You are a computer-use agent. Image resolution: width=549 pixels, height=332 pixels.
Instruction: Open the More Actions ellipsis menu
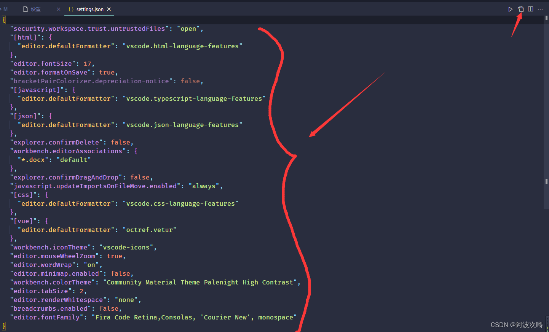540,9
